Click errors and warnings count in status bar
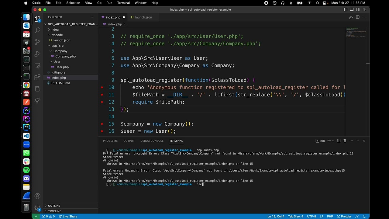The height and width of the screenshot is (219, 389). coord(49,216)
